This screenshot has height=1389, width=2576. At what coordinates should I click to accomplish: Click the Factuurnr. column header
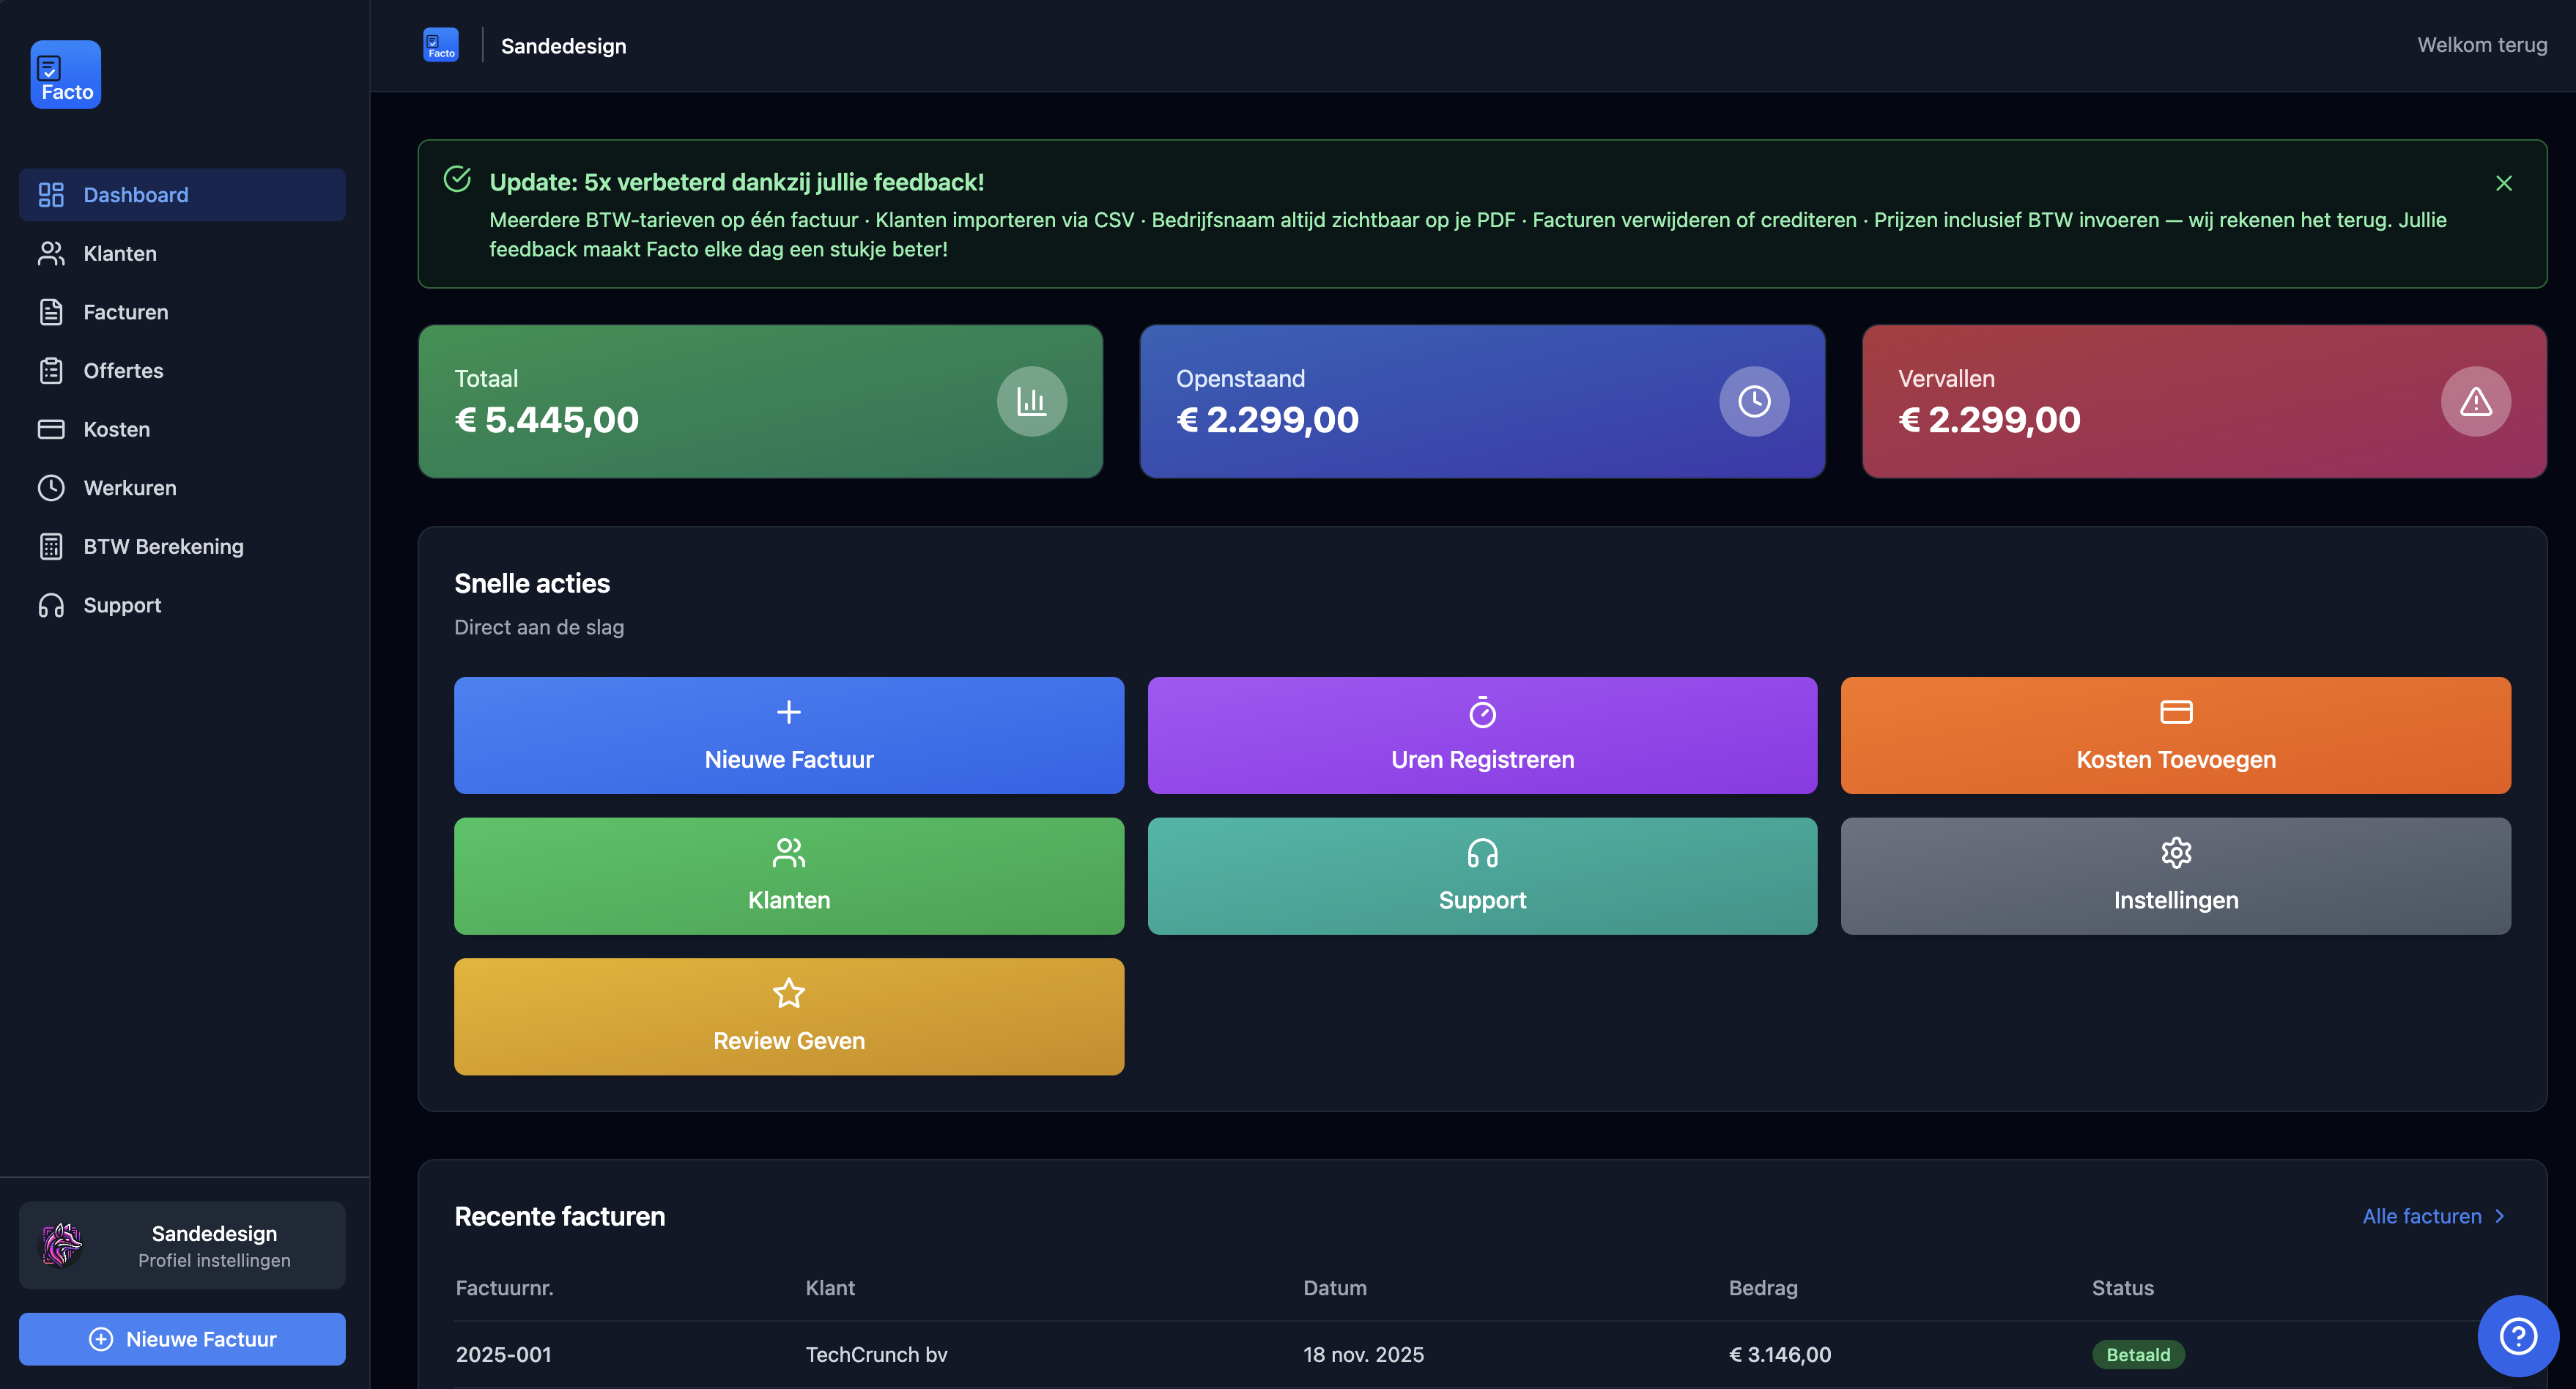click(504, 1288)
